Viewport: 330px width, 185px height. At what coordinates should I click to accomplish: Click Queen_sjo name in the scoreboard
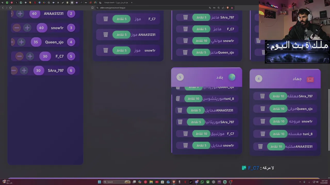(54, 42)
